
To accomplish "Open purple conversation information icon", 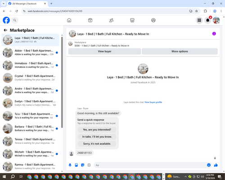I will tap(214, 34).
